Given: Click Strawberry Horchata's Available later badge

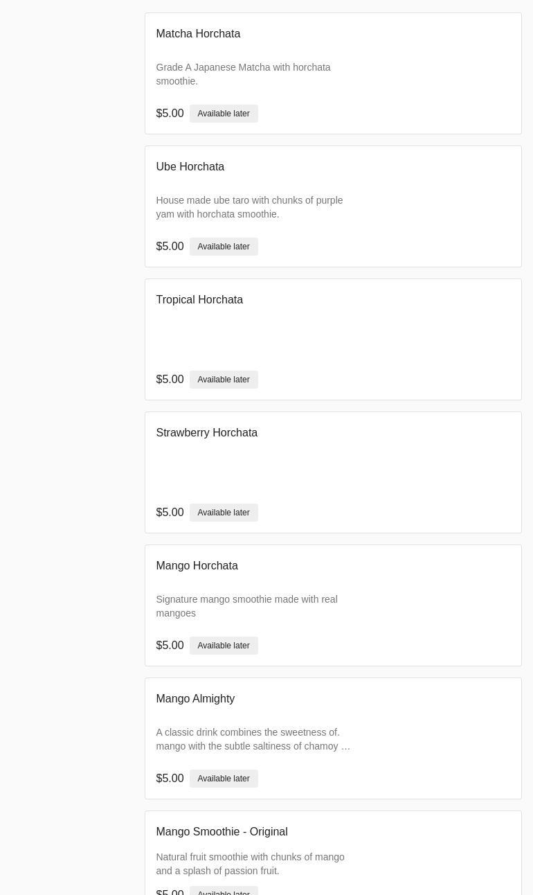Looking at the screenshot, I should pyautogui.click(x=223, y=513).
